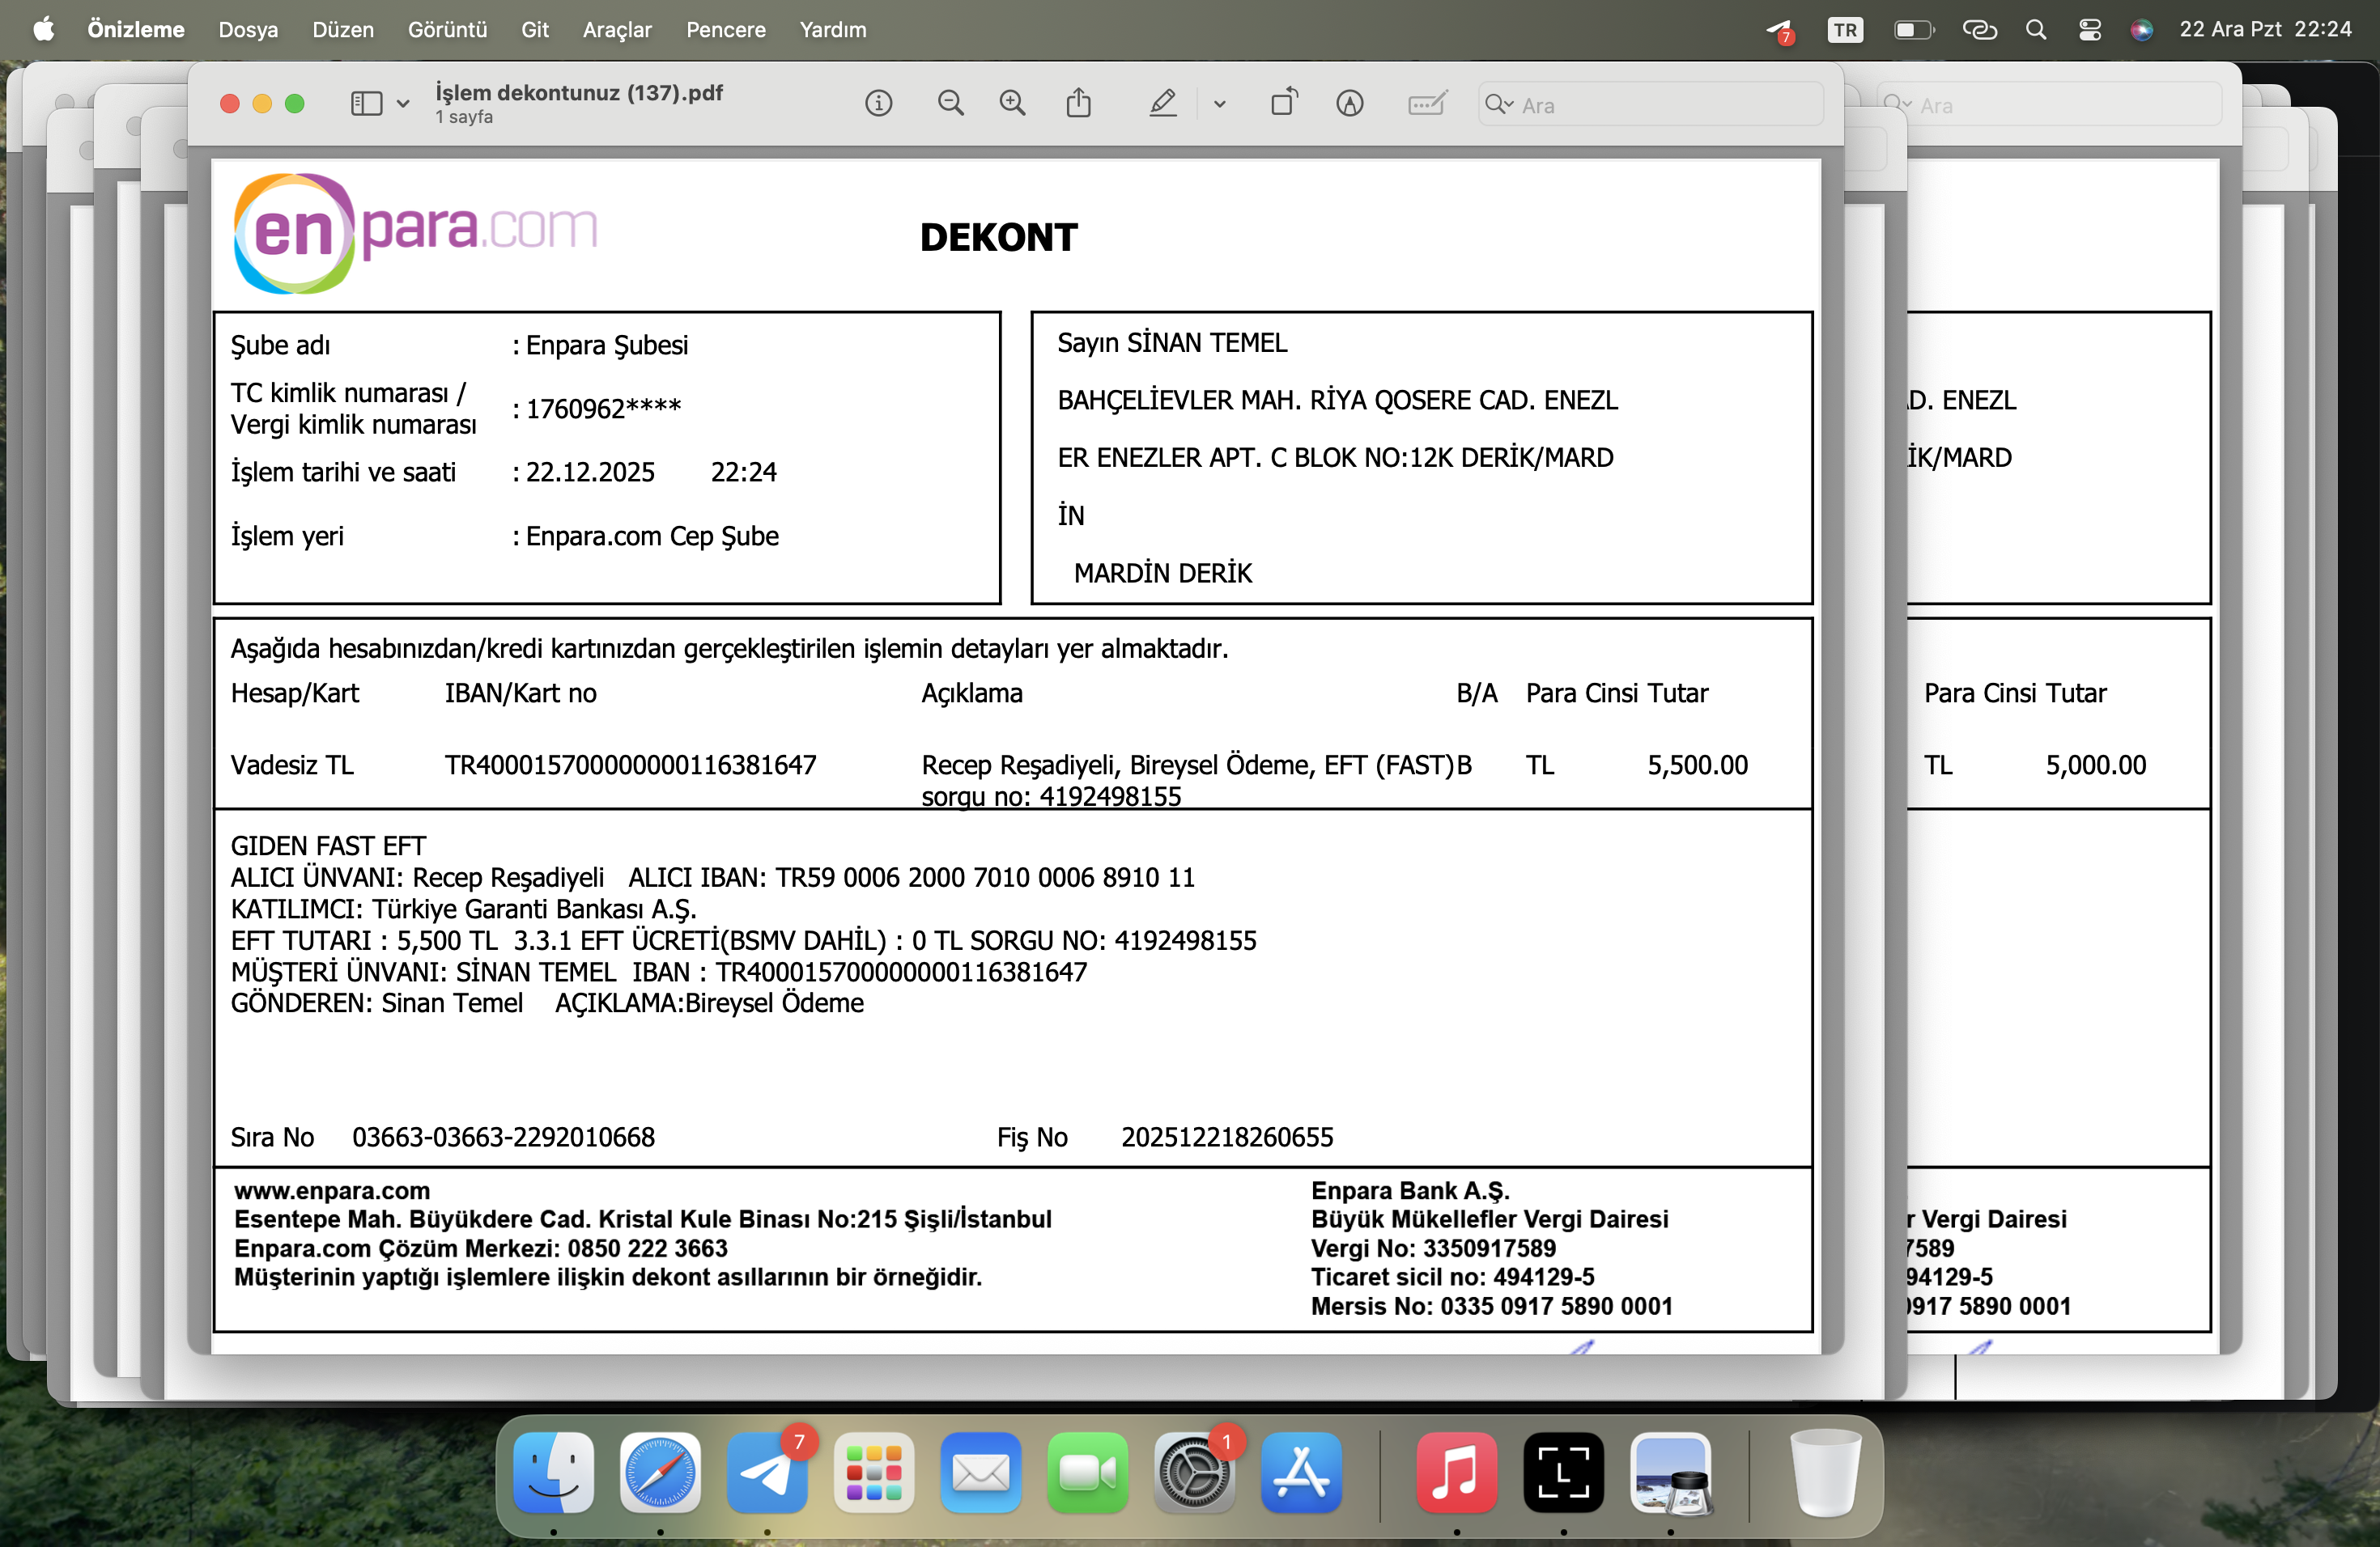Image resolution: width=2380 pixels, height=1547 pixels.
Task: Click the Ara search field in front window
Action: point(1650,105)
